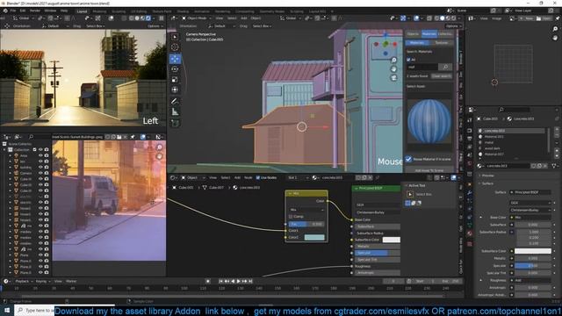Switch to the Objects tab in asset panel
This screenshot has width=562, height=316.
[x=413, y=34]
